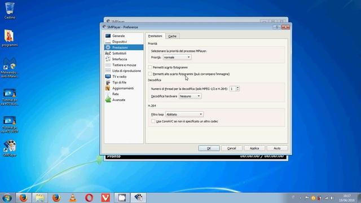Click the Cancel button
Viewport: 361px width, 203px height.
[232, 148]
